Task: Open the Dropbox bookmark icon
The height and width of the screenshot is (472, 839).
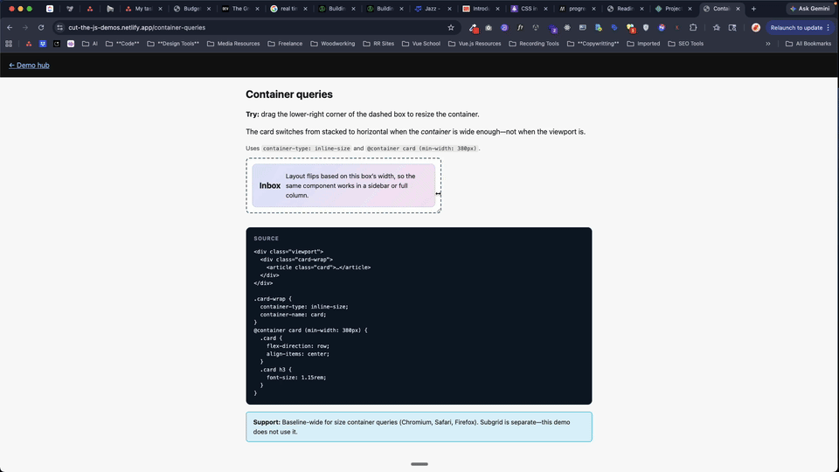Action: tap(43, 44)
